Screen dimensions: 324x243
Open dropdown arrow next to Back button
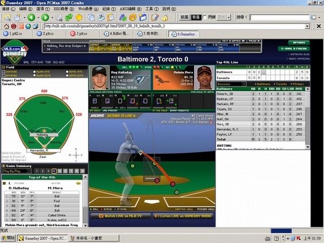38,18
